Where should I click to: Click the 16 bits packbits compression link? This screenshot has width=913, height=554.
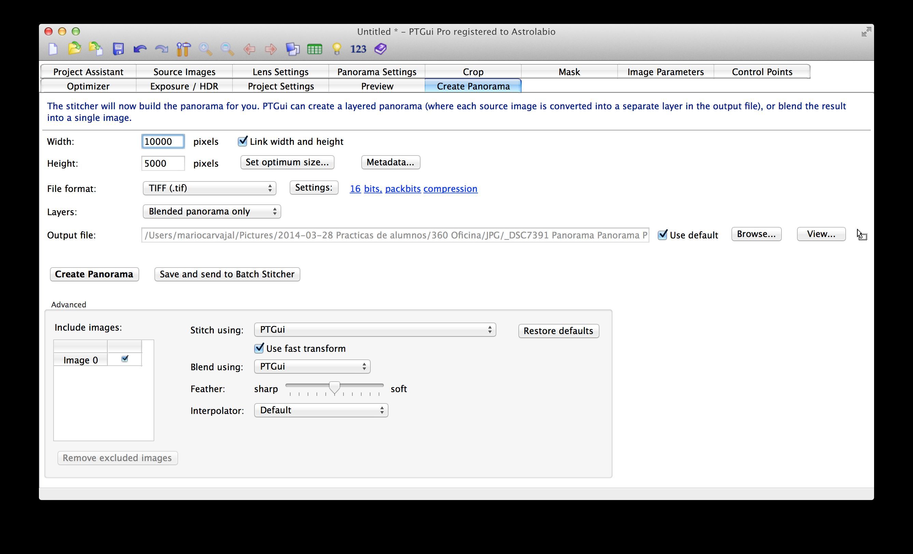pos(413,189)
